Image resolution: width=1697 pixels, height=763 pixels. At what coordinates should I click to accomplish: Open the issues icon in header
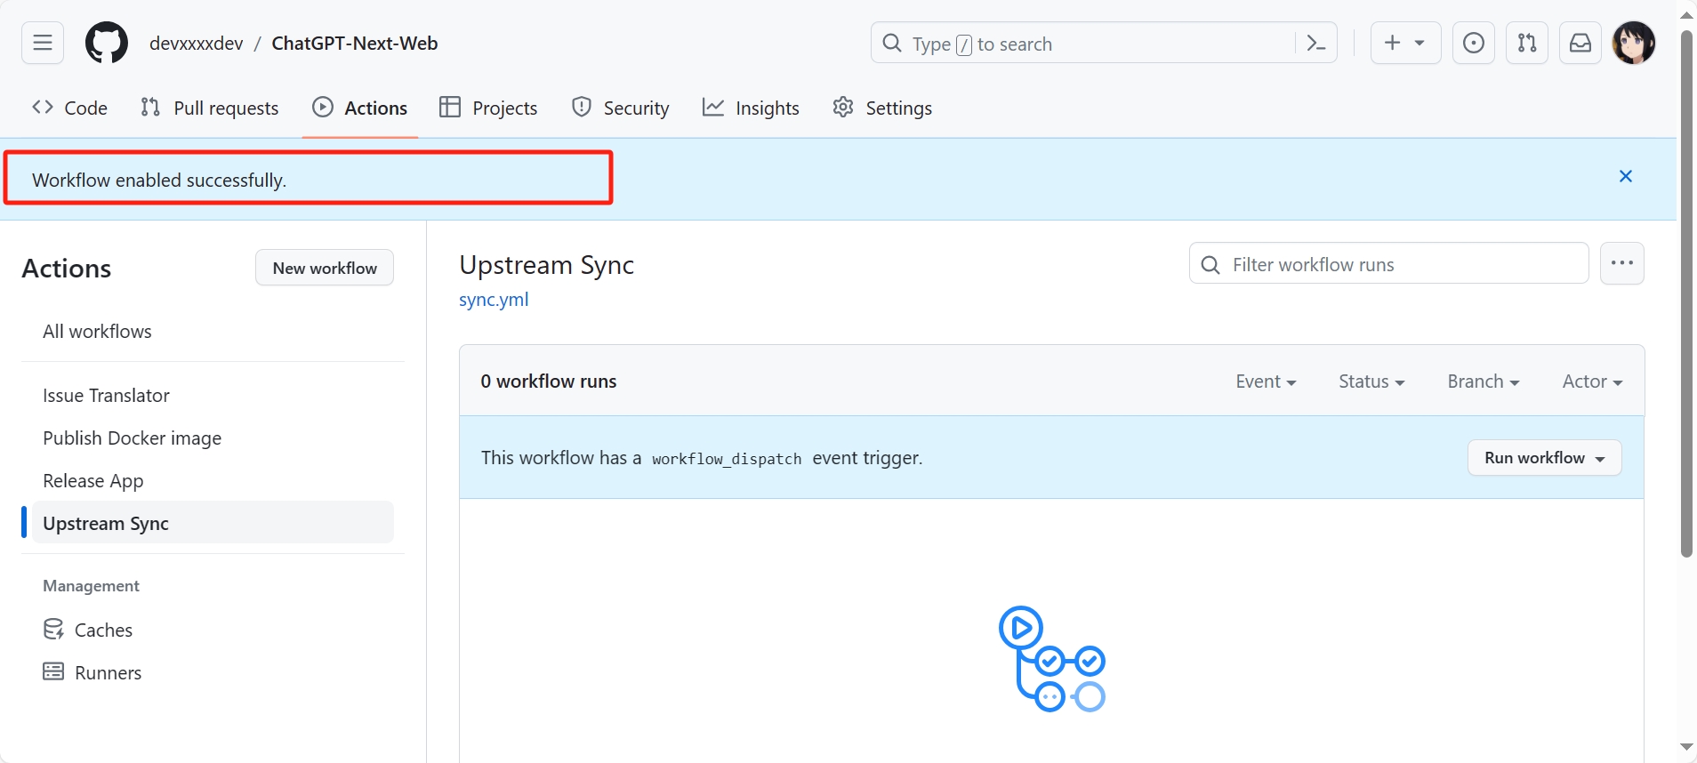(x=1474, y=43)
